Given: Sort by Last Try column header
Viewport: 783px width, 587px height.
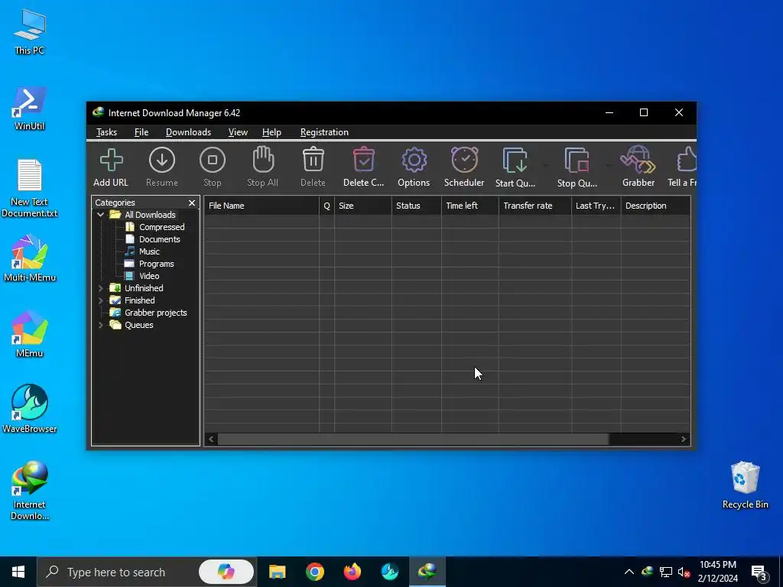Looking at the screenshot, I should [596, 206].
